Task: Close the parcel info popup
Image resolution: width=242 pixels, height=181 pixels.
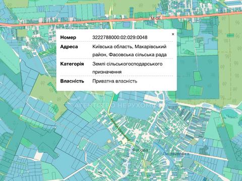Action: (x=173, y=34)
